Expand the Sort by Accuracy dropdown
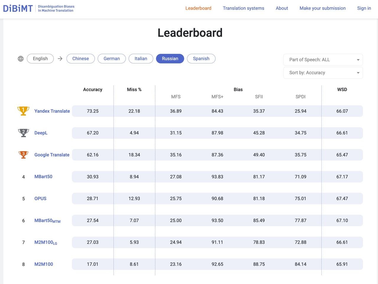Viewport: 378px width, 284px height. pyautogui.click(x=323, y=73)
